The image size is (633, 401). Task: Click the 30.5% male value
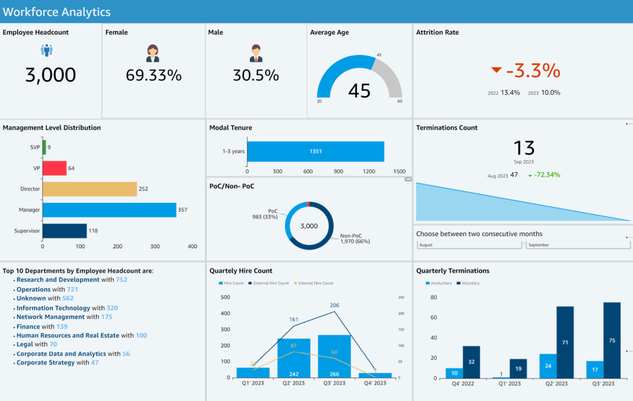(256, 75)
